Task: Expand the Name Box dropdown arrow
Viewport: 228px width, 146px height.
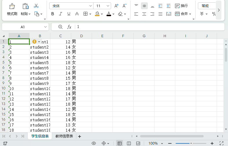Action: tap(45, 27)
